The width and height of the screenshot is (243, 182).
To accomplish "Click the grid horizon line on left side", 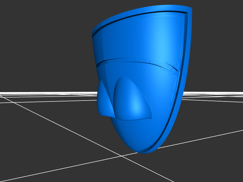I will [x=46, y=92].
